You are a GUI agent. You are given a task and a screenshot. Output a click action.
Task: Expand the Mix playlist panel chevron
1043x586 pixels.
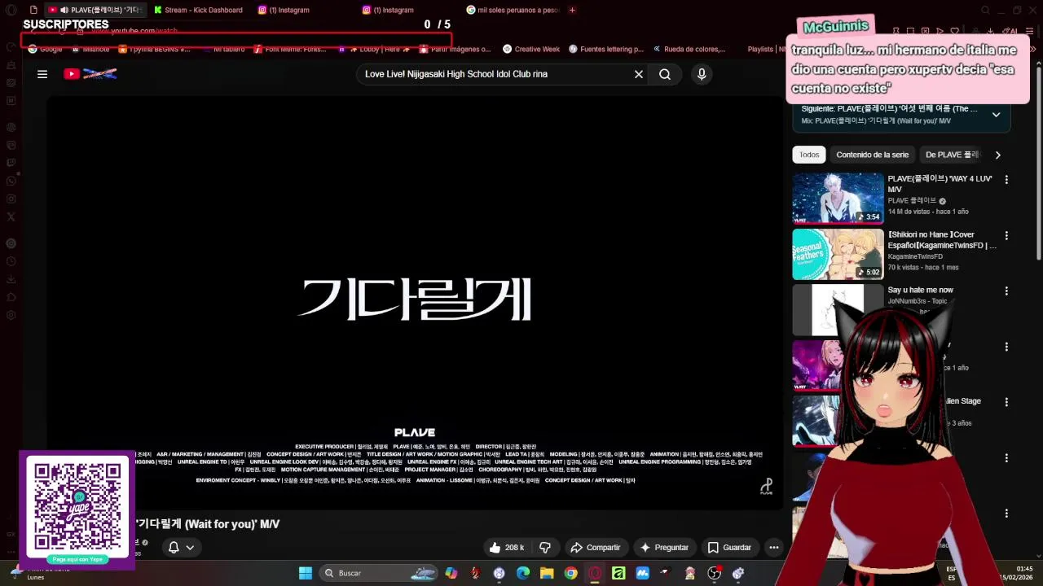[996, 115]
